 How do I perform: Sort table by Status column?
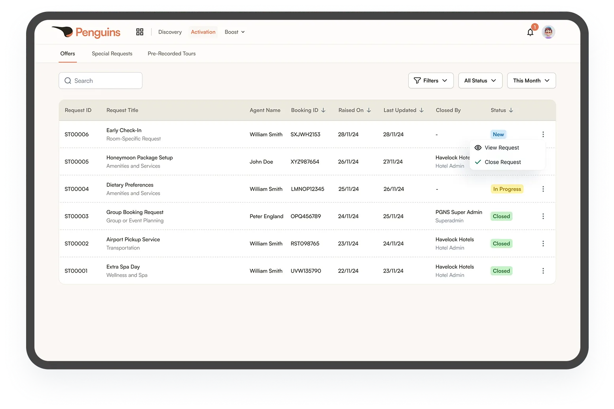511,110
